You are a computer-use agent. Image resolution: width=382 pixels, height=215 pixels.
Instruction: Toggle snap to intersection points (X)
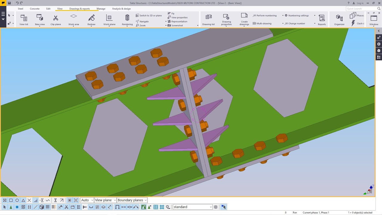click(x=29, y=200)
